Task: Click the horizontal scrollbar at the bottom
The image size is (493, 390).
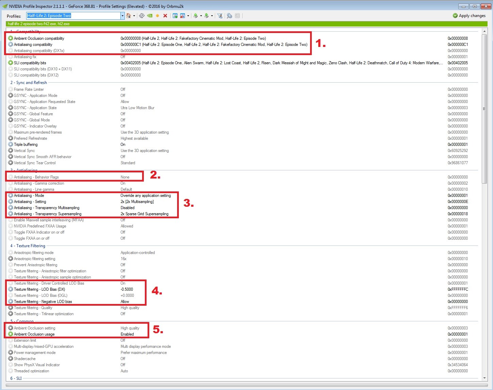Action: coord(247,385)
